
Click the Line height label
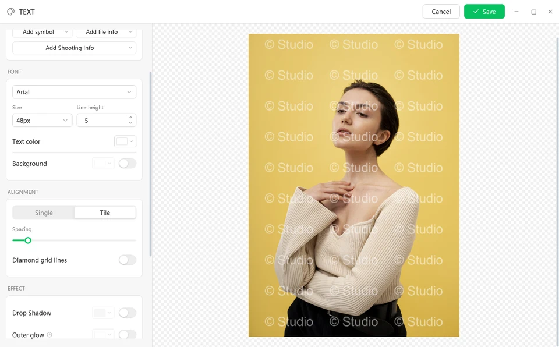coord(90,107)
